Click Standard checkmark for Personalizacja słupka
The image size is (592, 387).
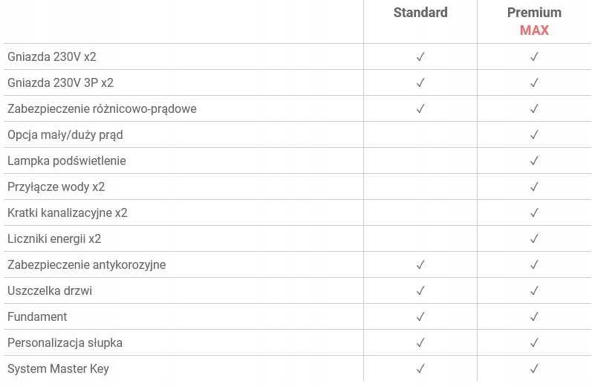tap(420, 343)
